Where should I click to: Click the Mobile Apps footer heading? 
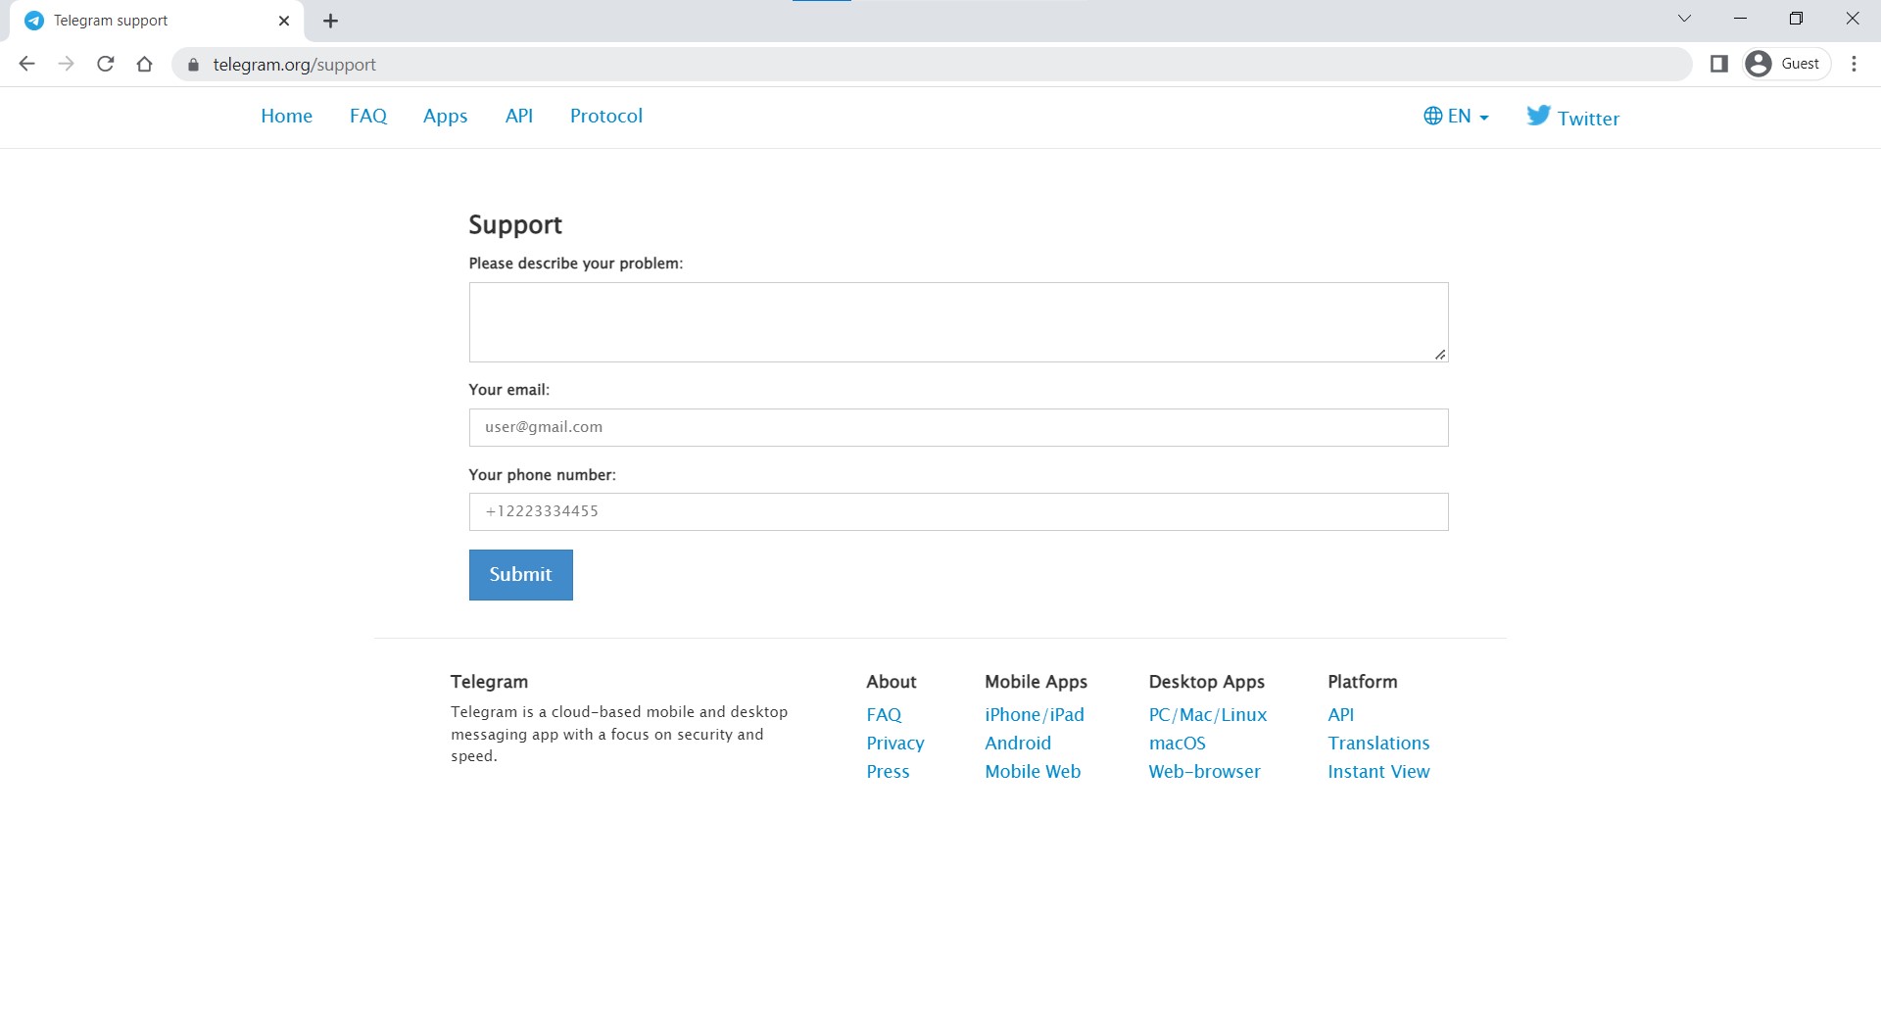pyautogui.click(x=1036, y=682)
